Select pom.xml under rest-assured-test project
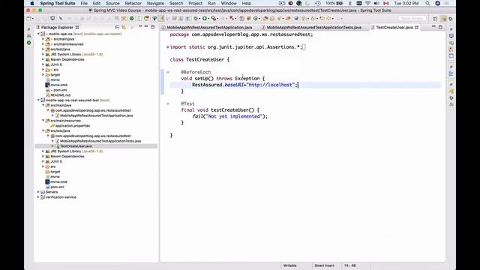 tap(57, 187)
